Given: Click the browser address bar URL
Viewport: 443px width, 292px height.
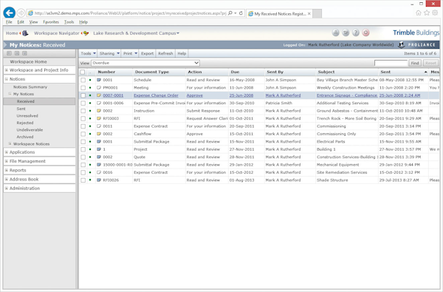Looking at the screenshot, I should tap(130, 13).
